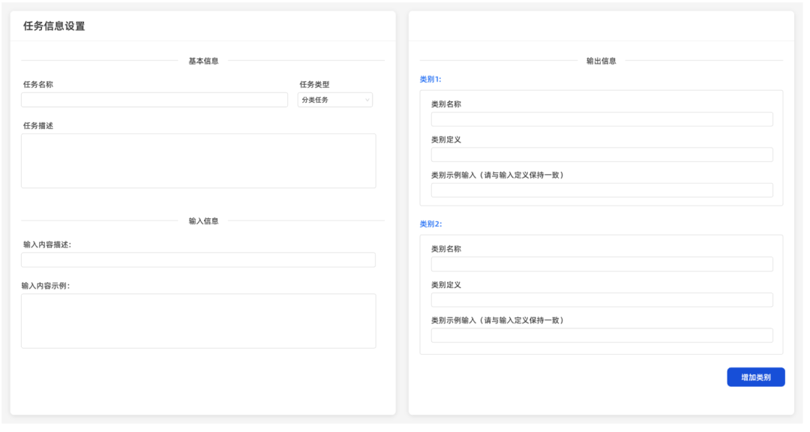Open the 任务类型 dropdown

pyautogui.click(x=334, y=99)
